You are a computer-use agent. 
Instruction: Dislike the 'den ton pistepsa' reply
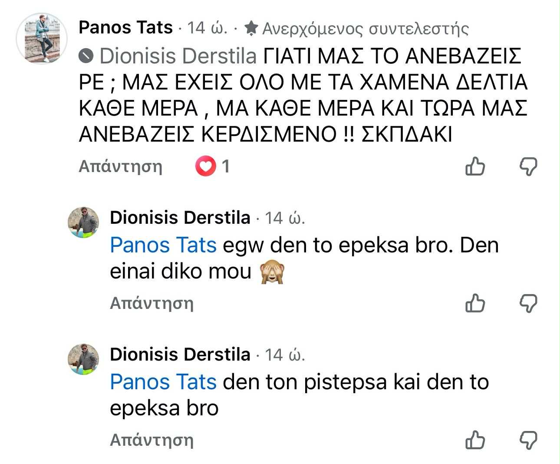528,440
